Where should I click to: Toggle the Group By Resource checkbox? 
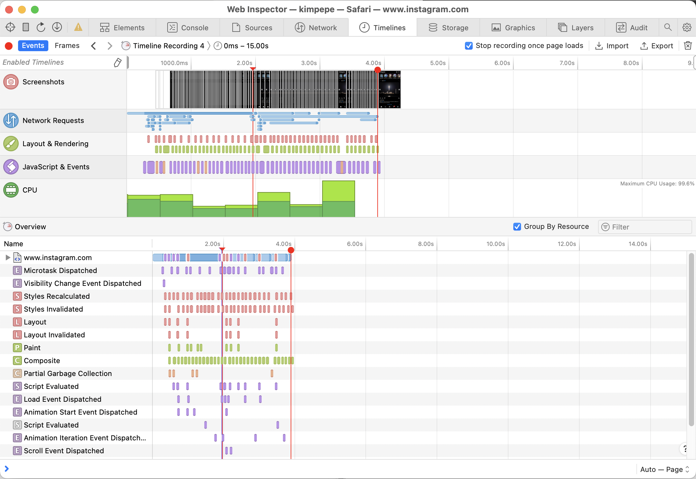coord(517,227)
